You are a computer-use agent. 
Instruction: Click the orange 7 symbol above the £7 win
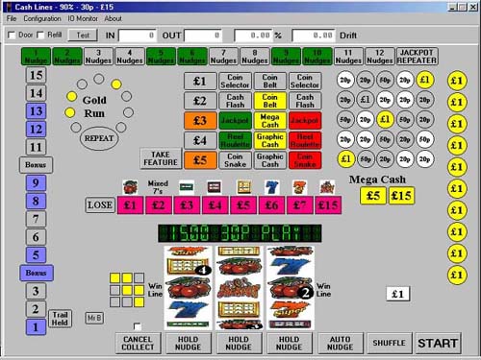coord(300,187)
